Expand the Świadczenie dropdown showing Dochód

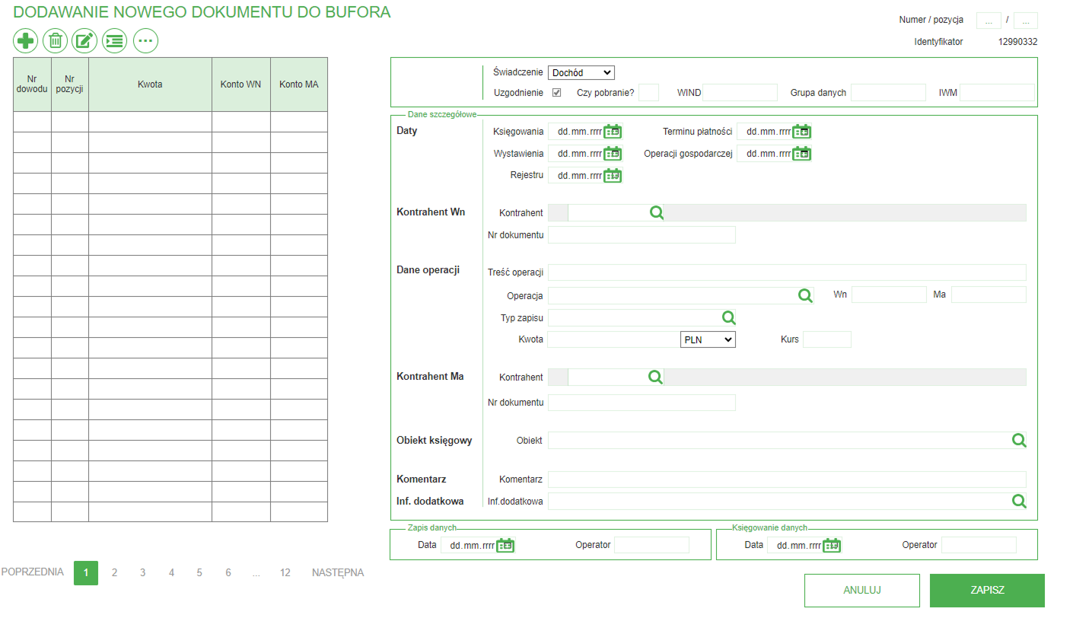coord(581,72)
